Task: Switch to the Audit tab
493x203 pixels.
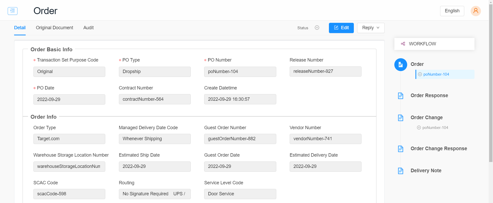Action: [x=88, y=28]
